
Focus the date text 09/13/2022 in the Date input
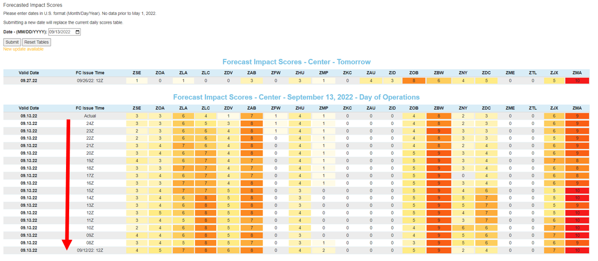61,32
